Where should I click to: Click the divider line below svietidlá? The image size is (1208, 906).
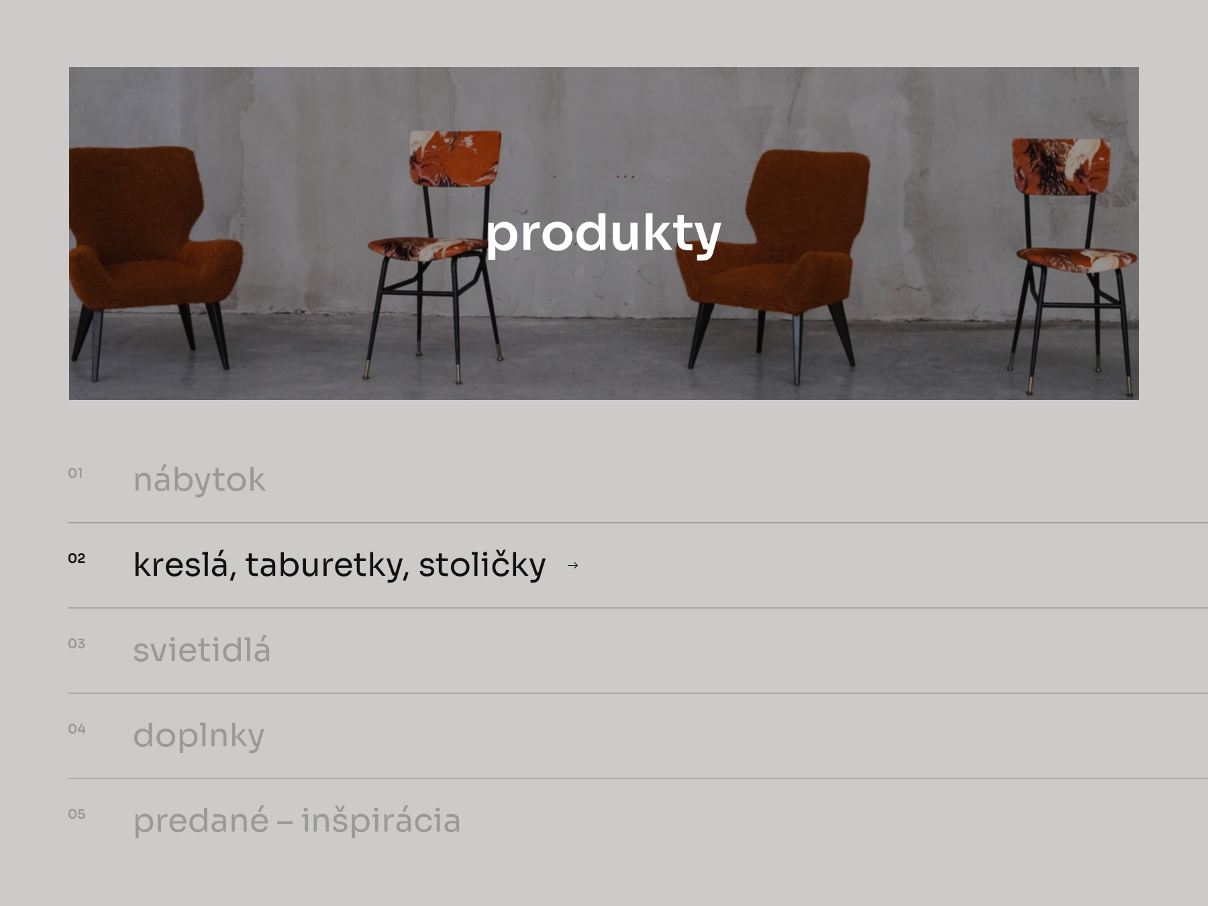tap(638, 693)
